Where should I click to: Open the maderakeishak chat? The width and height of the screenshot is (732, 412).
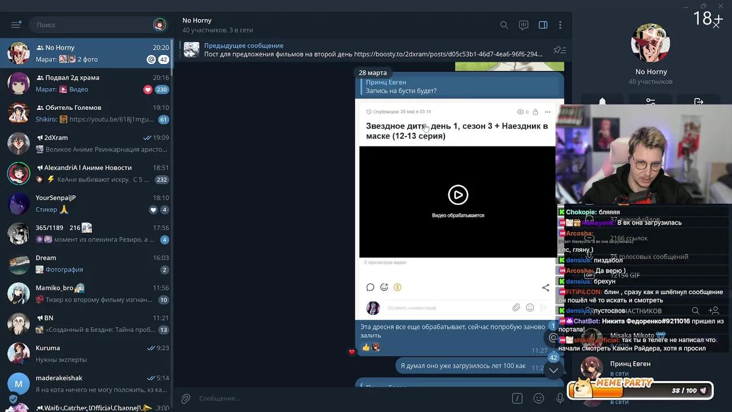(86, 383)
